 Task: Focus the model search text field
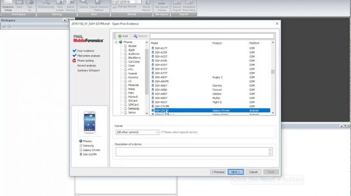(x=212, y=36)
